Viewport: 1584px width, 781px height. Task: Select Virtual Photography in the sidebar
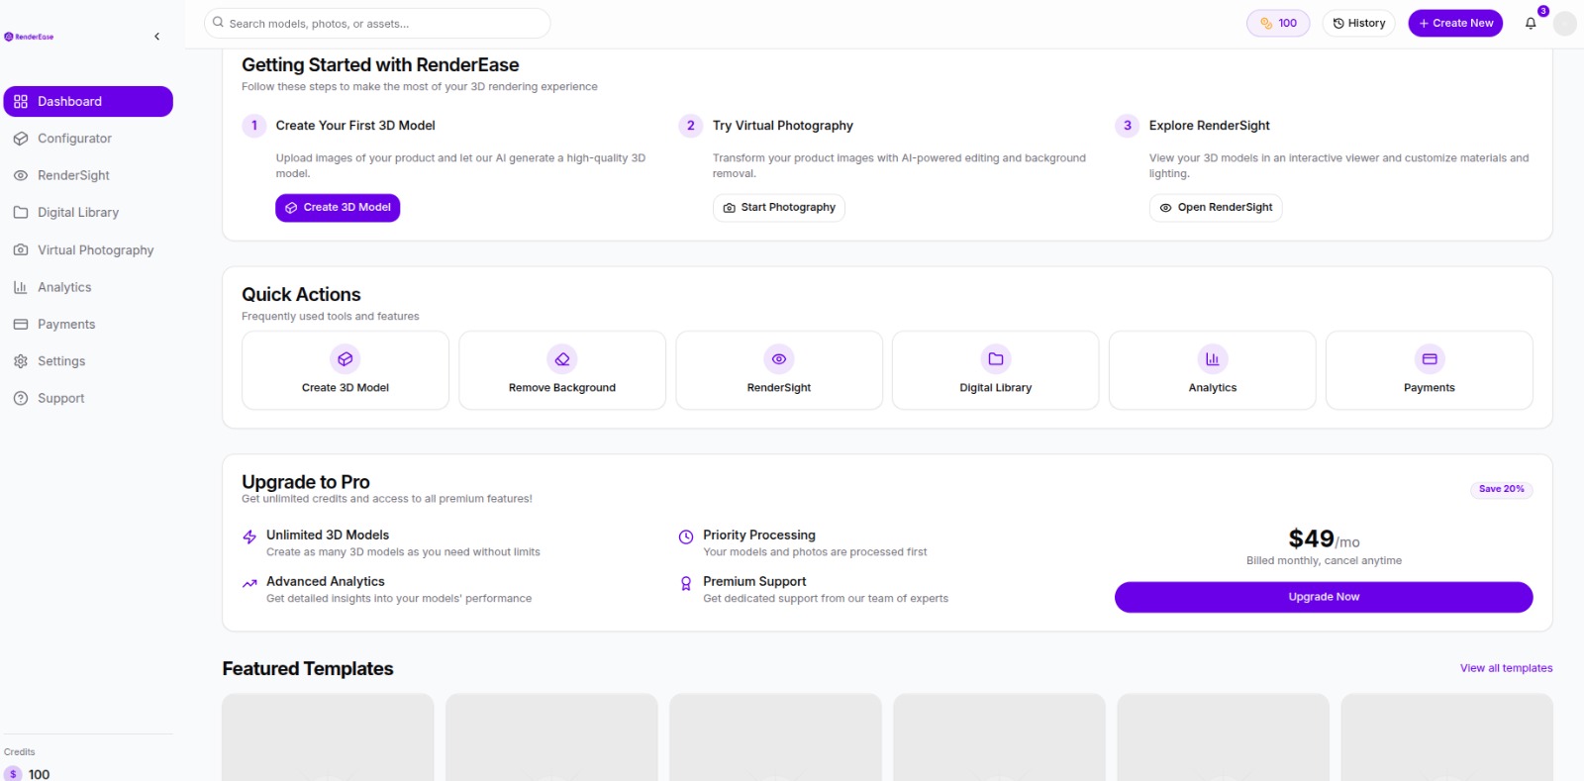[x=88, y=249]
